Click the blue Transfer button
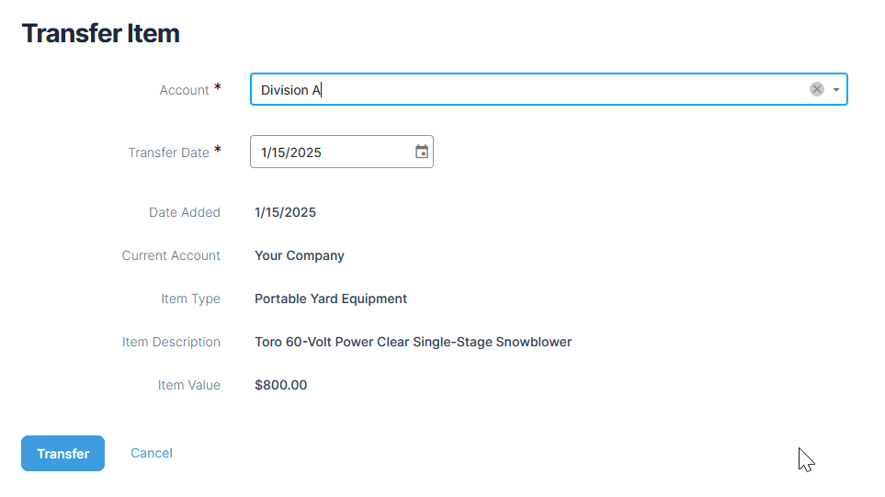 pyautogui.click(x=62, y=453)
